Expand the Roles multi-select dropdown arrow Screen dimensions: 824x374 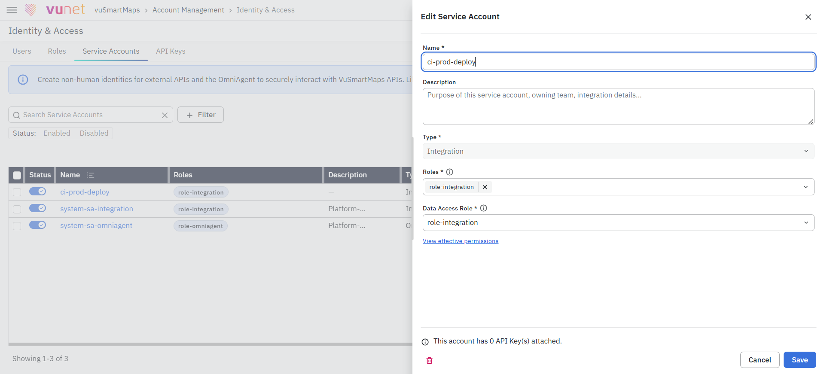tap(806, 187)
